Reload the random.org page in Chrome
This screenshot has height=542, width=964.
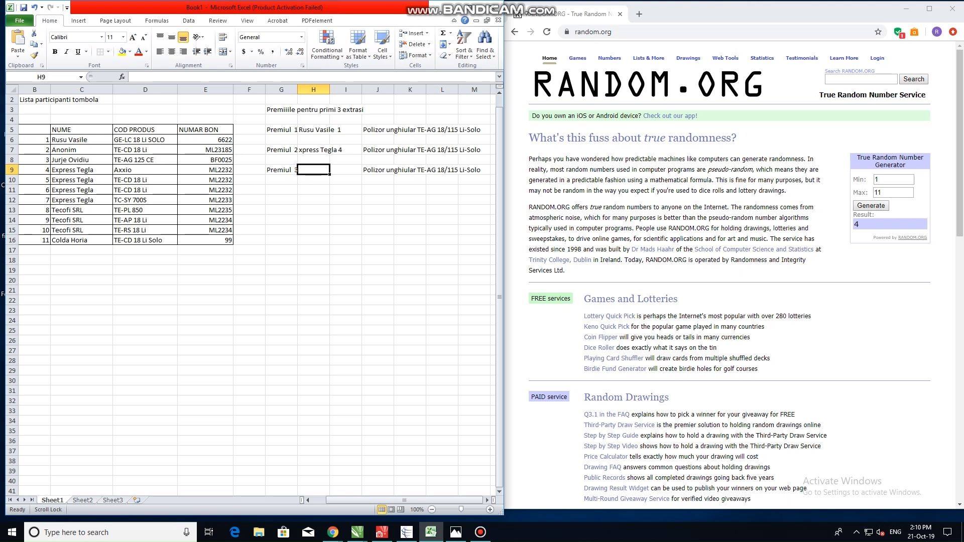pos(547,32)
